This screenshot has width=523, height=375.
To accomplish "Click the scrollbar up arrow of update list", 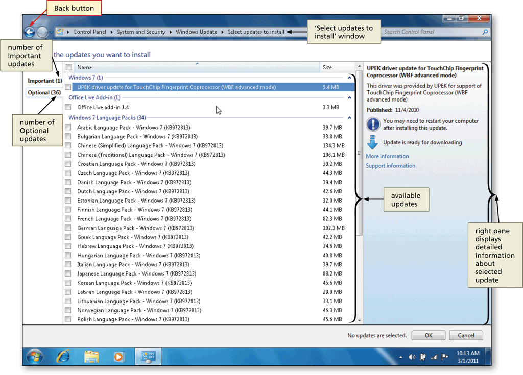I will click(x=359, y=66).
